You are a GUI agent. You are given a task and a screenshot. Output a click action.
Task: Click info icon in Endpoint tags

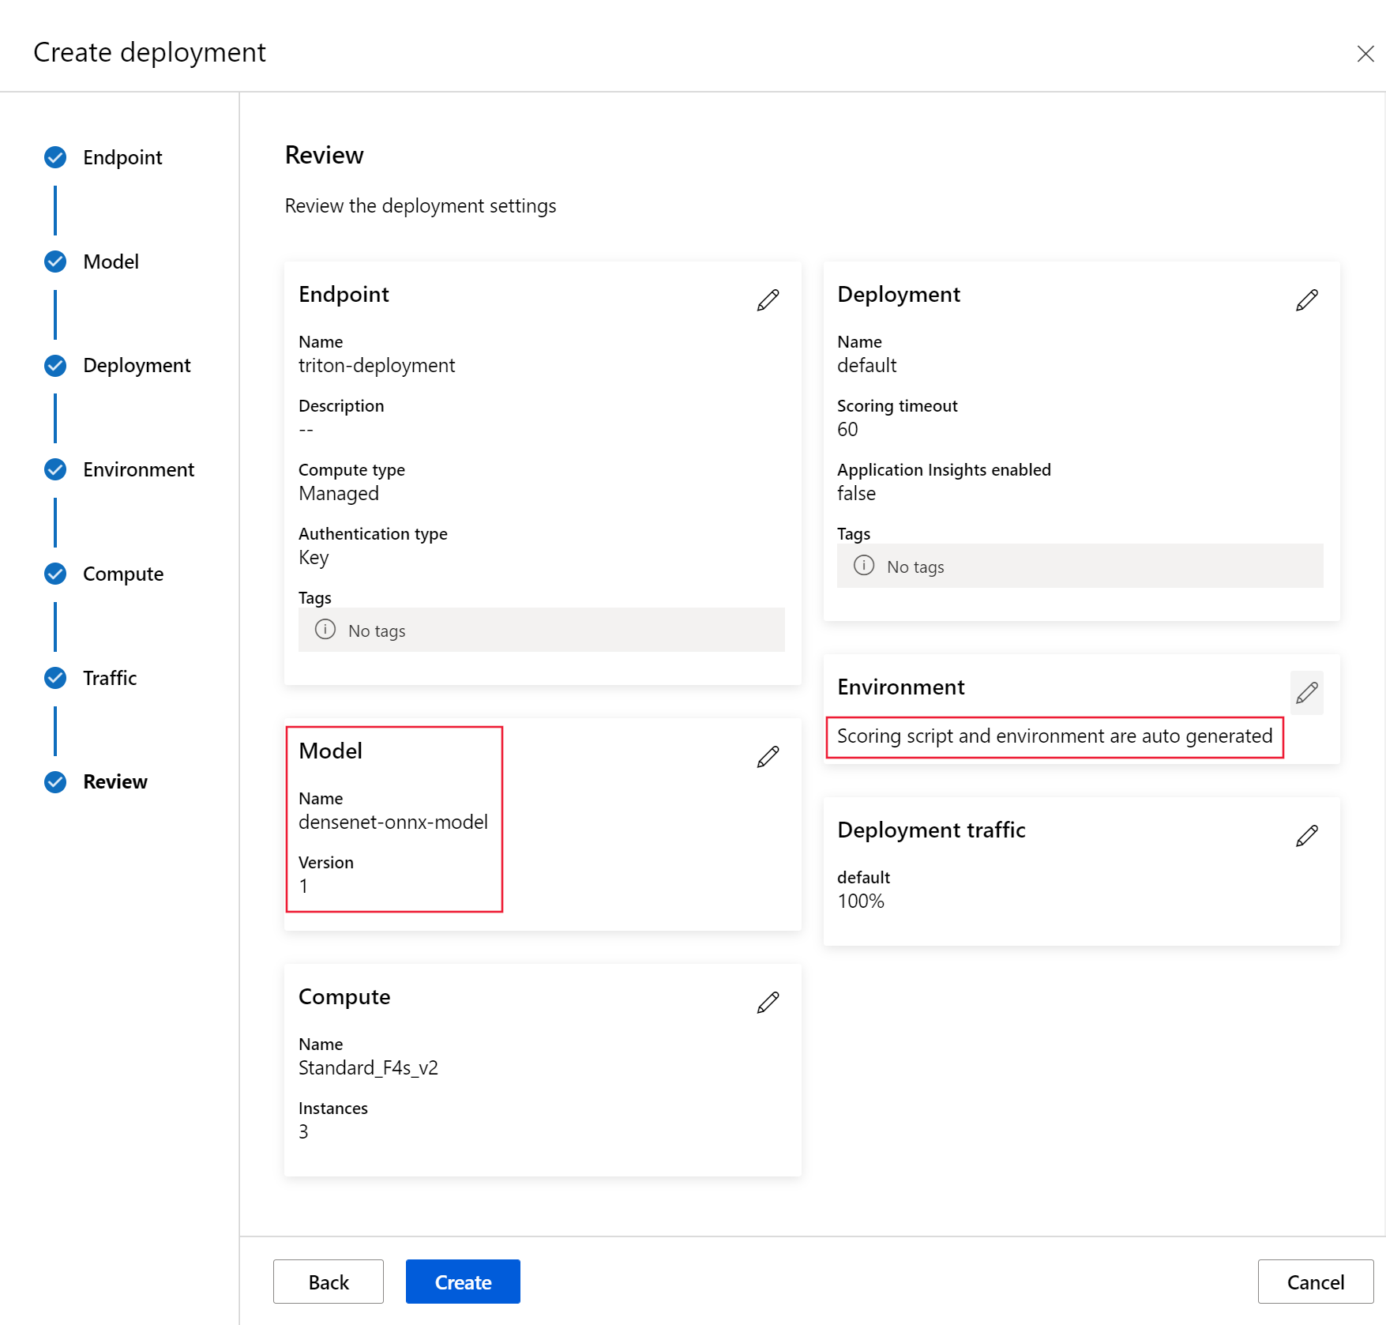(325, 630)
